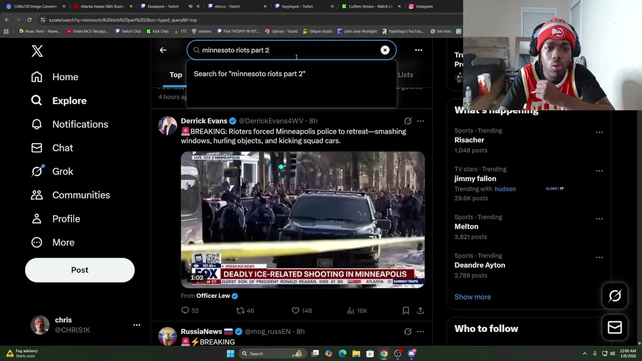Open the floating Grok button
The height and width of the screenshot is (361, 642).
point(615,296)
